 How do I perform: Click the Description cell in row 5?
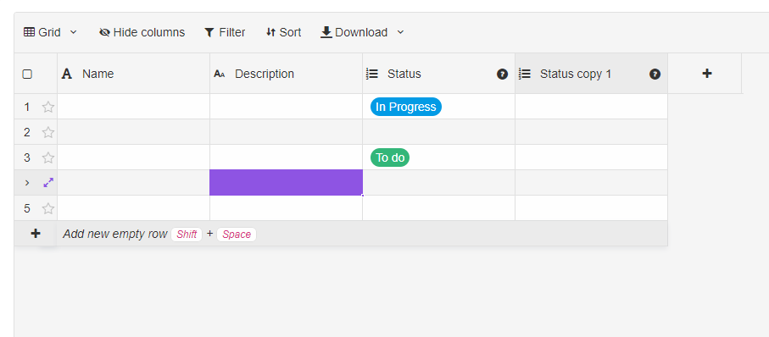[286, 208]
